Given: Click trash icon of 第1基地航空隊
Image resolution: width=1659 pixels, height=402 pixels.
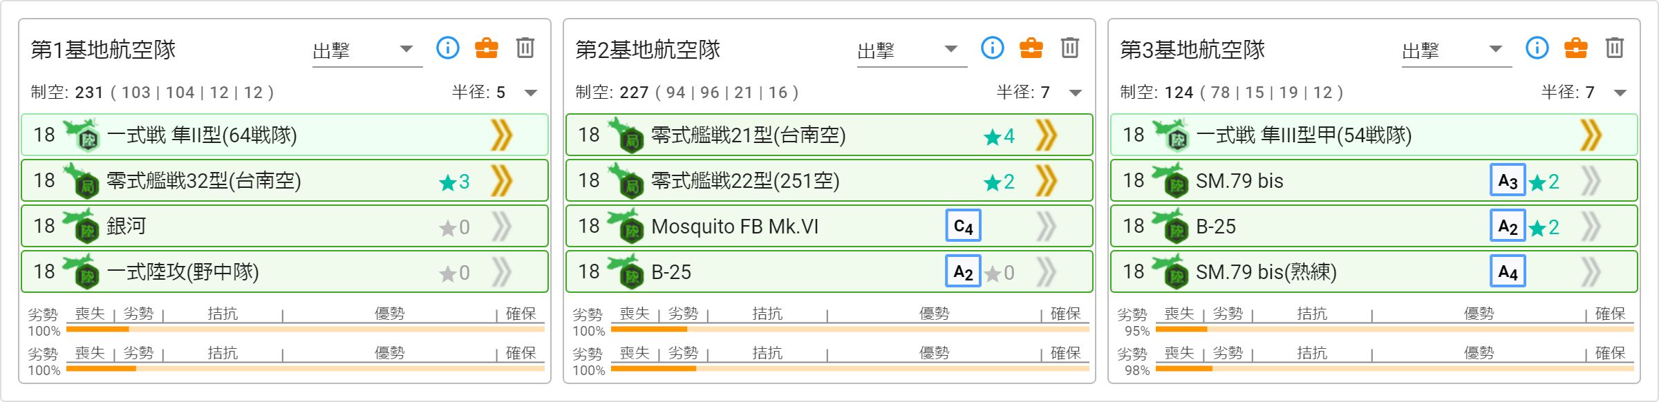Looking at the screenshot, I should (x=525, y=48).
